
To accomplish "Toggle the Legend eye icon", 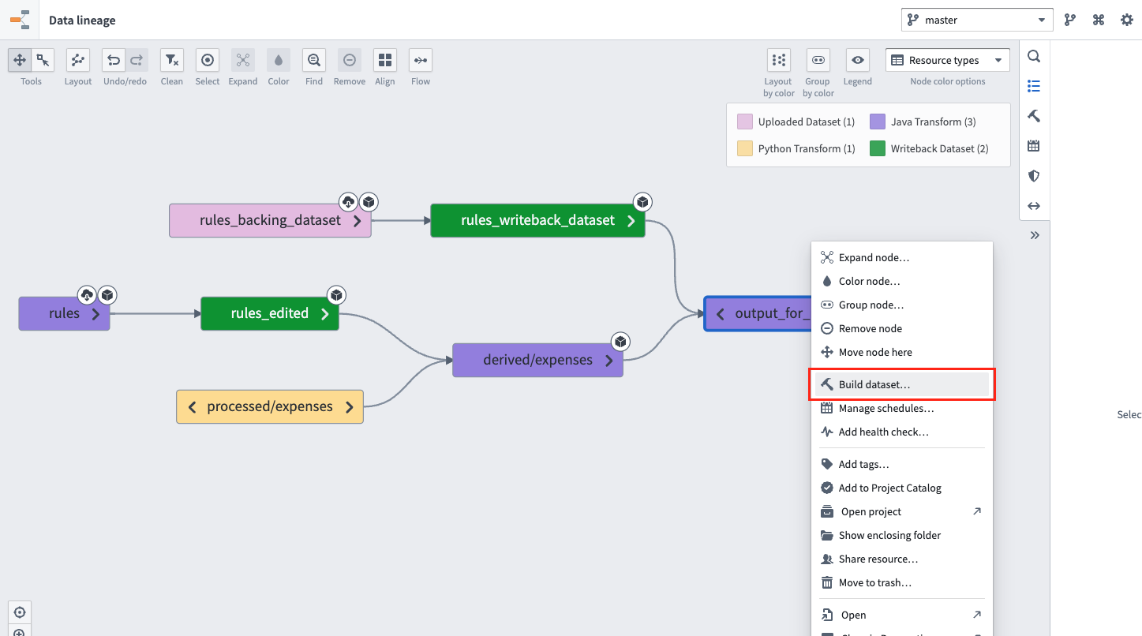I will pyautogui.click(x=858, y=60).
